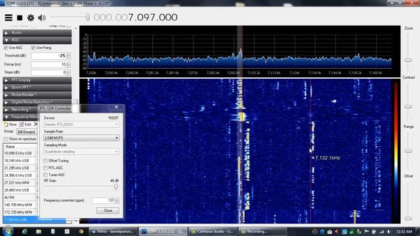Select the 28,400 kHz USB entry
Screen dimensions: 420x236
pos(20,190)
